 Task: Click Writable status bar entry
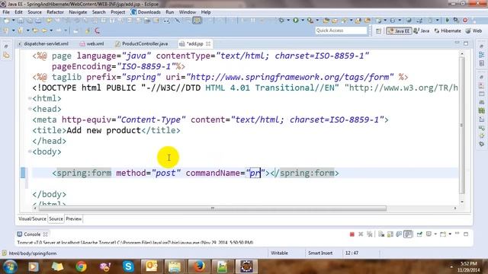click(x=279, y=253)
